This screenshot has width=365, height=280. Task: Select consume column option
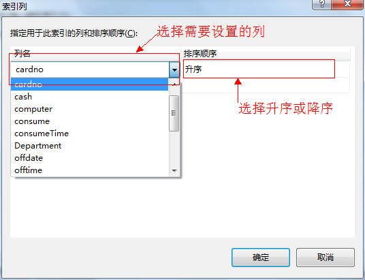click(90, 121)
